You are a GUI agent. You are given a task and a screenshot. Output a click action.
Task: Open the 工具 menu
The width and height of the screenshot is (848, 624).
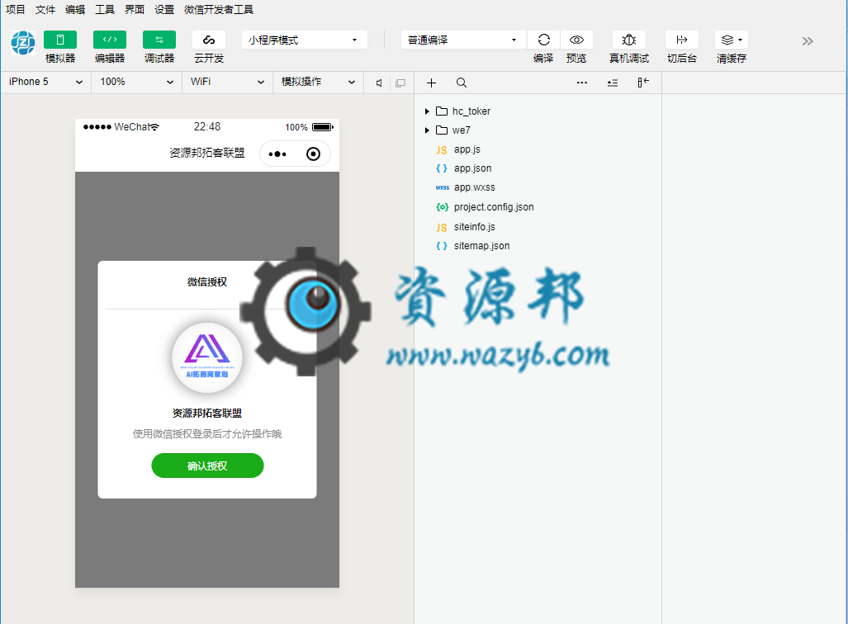point(105,9)
